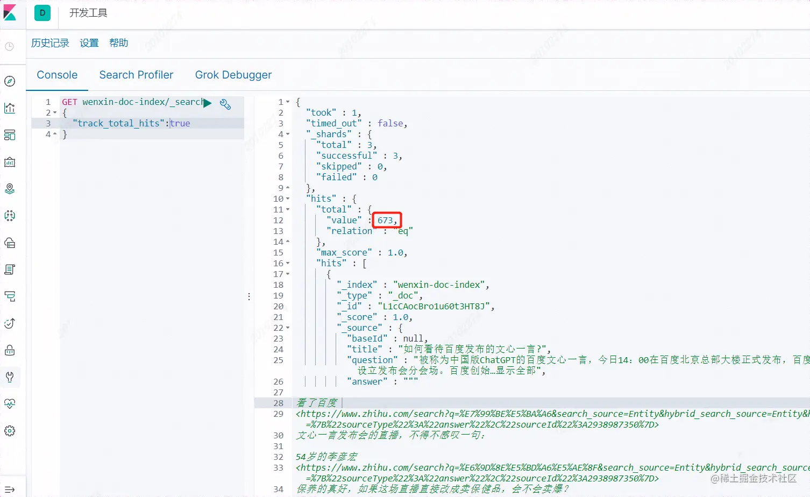Open 历史记录 history link
810x497 pixels.
[50, 43]
